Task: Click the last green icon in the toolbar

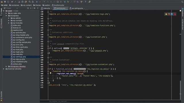Action: (x=89, y=2)
